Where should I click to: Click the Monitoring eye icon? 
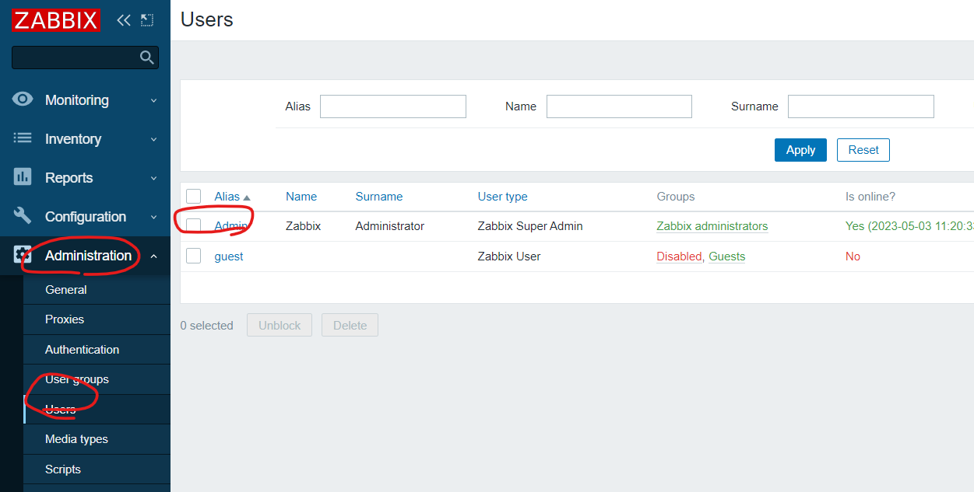pyautogui.click(x=23, y=99)
